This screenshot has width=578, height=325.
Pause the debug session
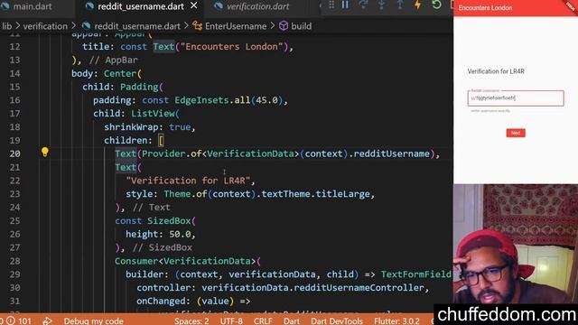[x=345, y=5]
